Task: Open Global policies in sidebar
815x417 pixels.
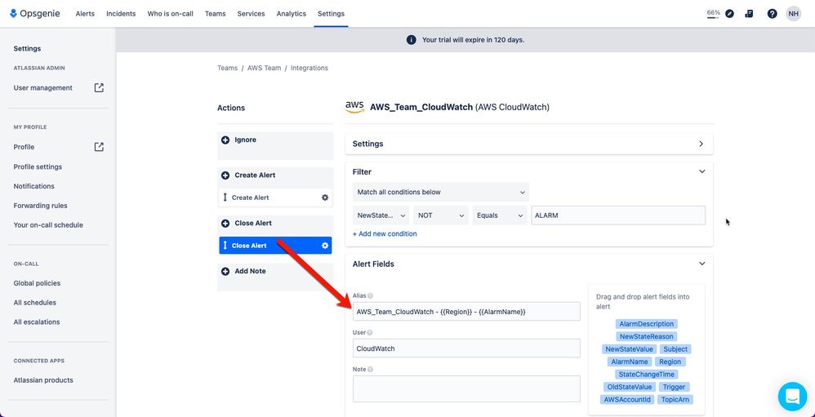Action: point(37,283)
